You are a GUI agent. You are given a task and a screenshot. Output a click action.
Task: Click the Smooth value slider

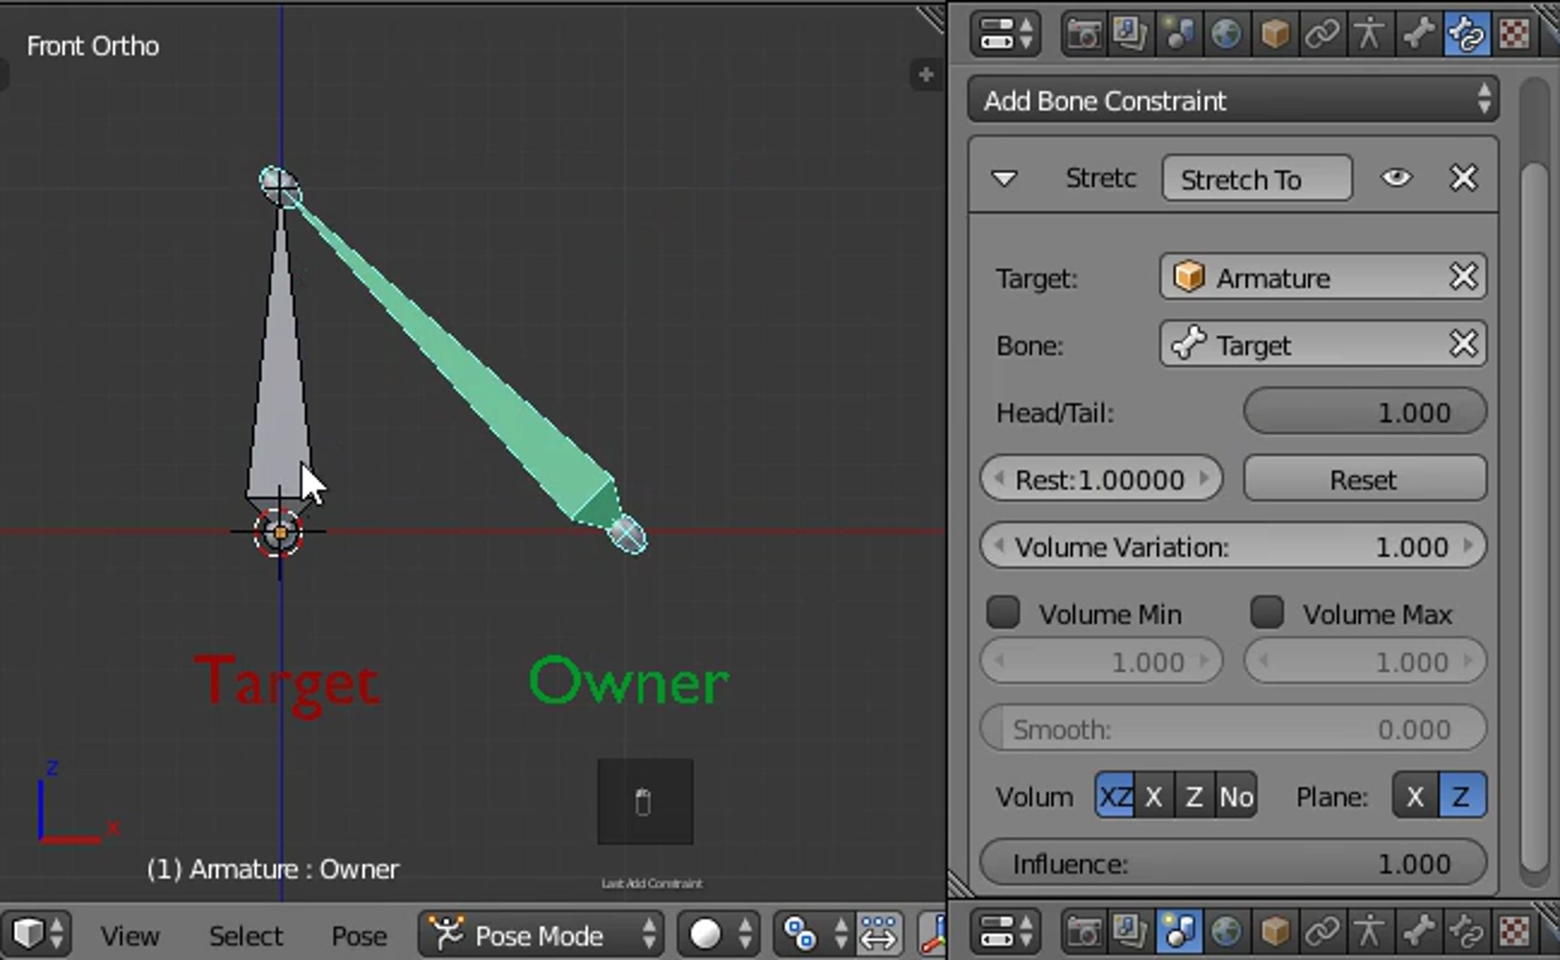pos(1233,729)
